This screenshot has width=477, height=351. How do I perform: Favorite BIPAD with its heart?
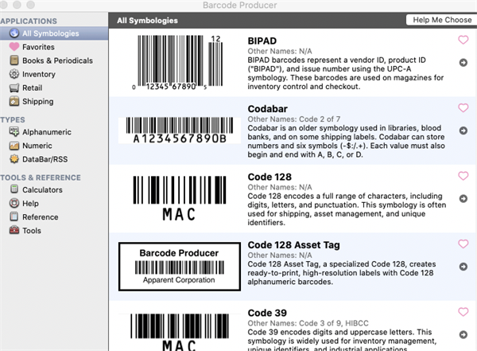coord(463,40)
